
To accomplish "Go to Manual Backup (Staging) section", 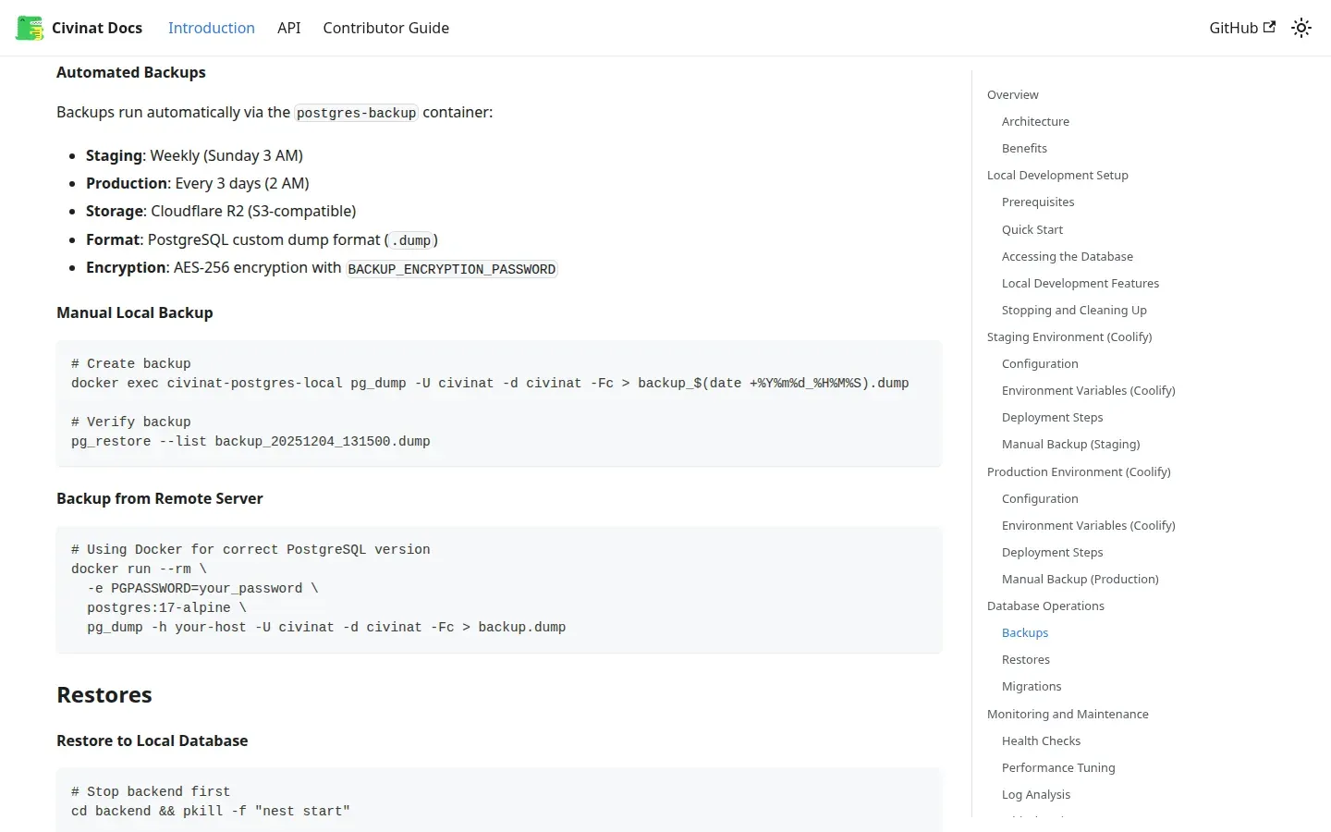I will click(1071, 444).
